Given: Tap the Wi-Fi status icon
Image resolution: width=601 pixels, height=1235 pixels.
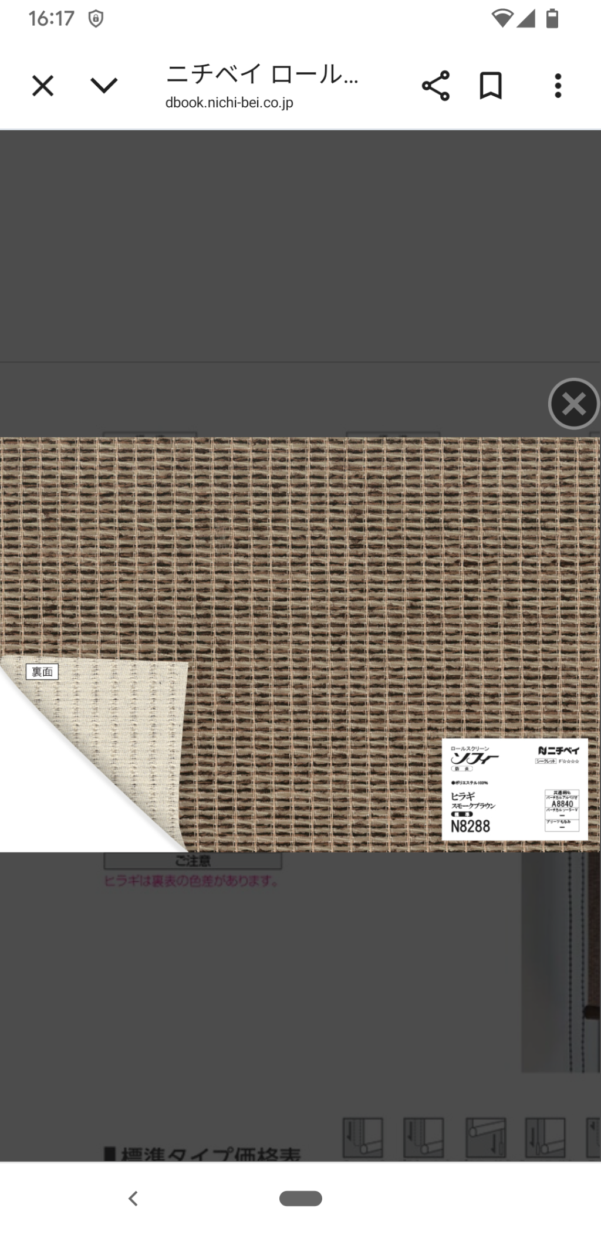Looking at the screenshot, I should [x=502, y=19].
